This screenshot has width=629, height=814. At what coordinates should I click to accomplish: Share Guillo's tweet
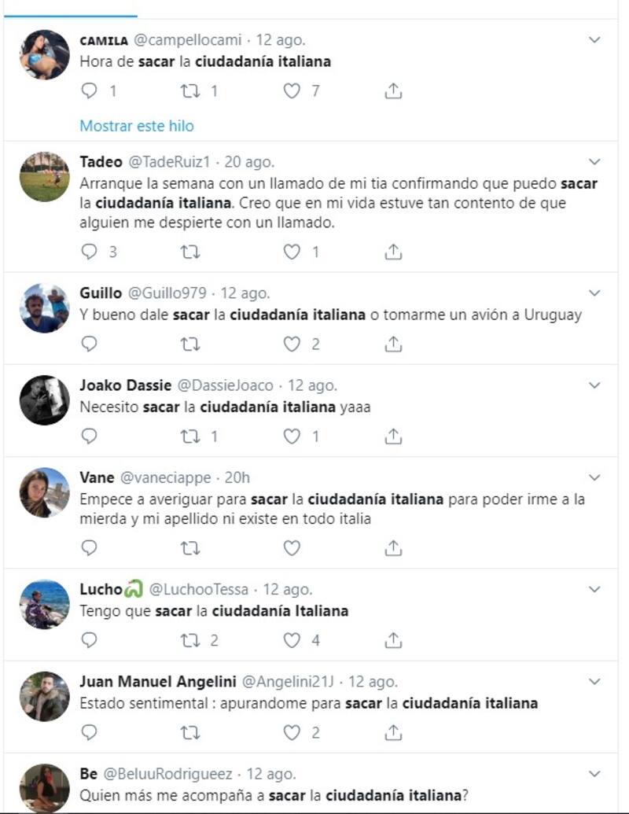394,344
